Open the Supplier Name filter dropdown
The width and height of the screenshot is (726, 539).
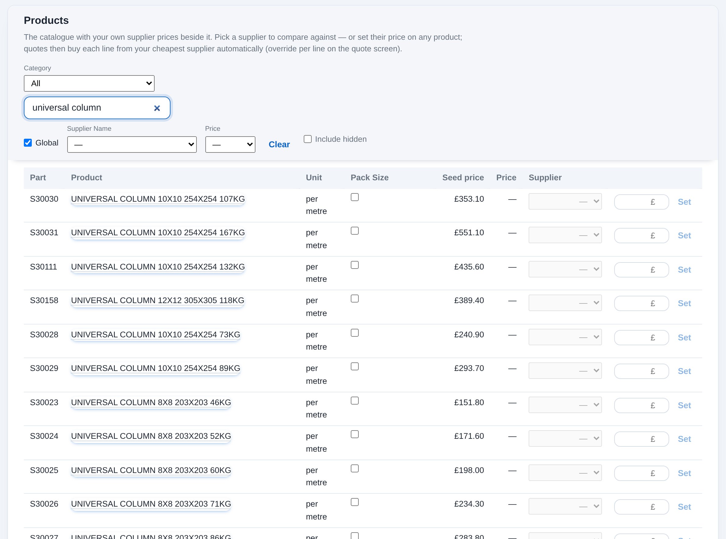pos(132,145)
